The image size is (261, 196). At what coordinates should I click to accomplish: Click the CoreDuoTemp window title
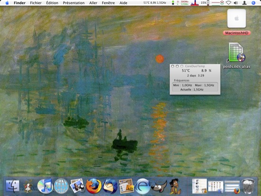(195, 66)
